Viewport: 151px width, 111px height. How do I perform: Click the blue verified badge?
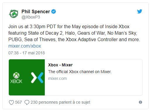point(54,11)
